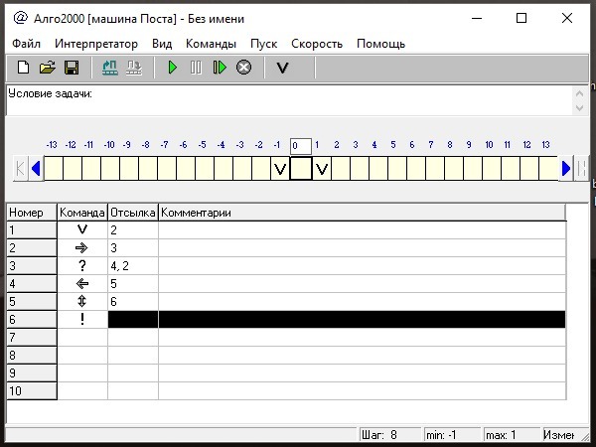Viewport: 596px width, 447px height.
Task: Click reference cell '2' in row 1
Action: (133, 230)
